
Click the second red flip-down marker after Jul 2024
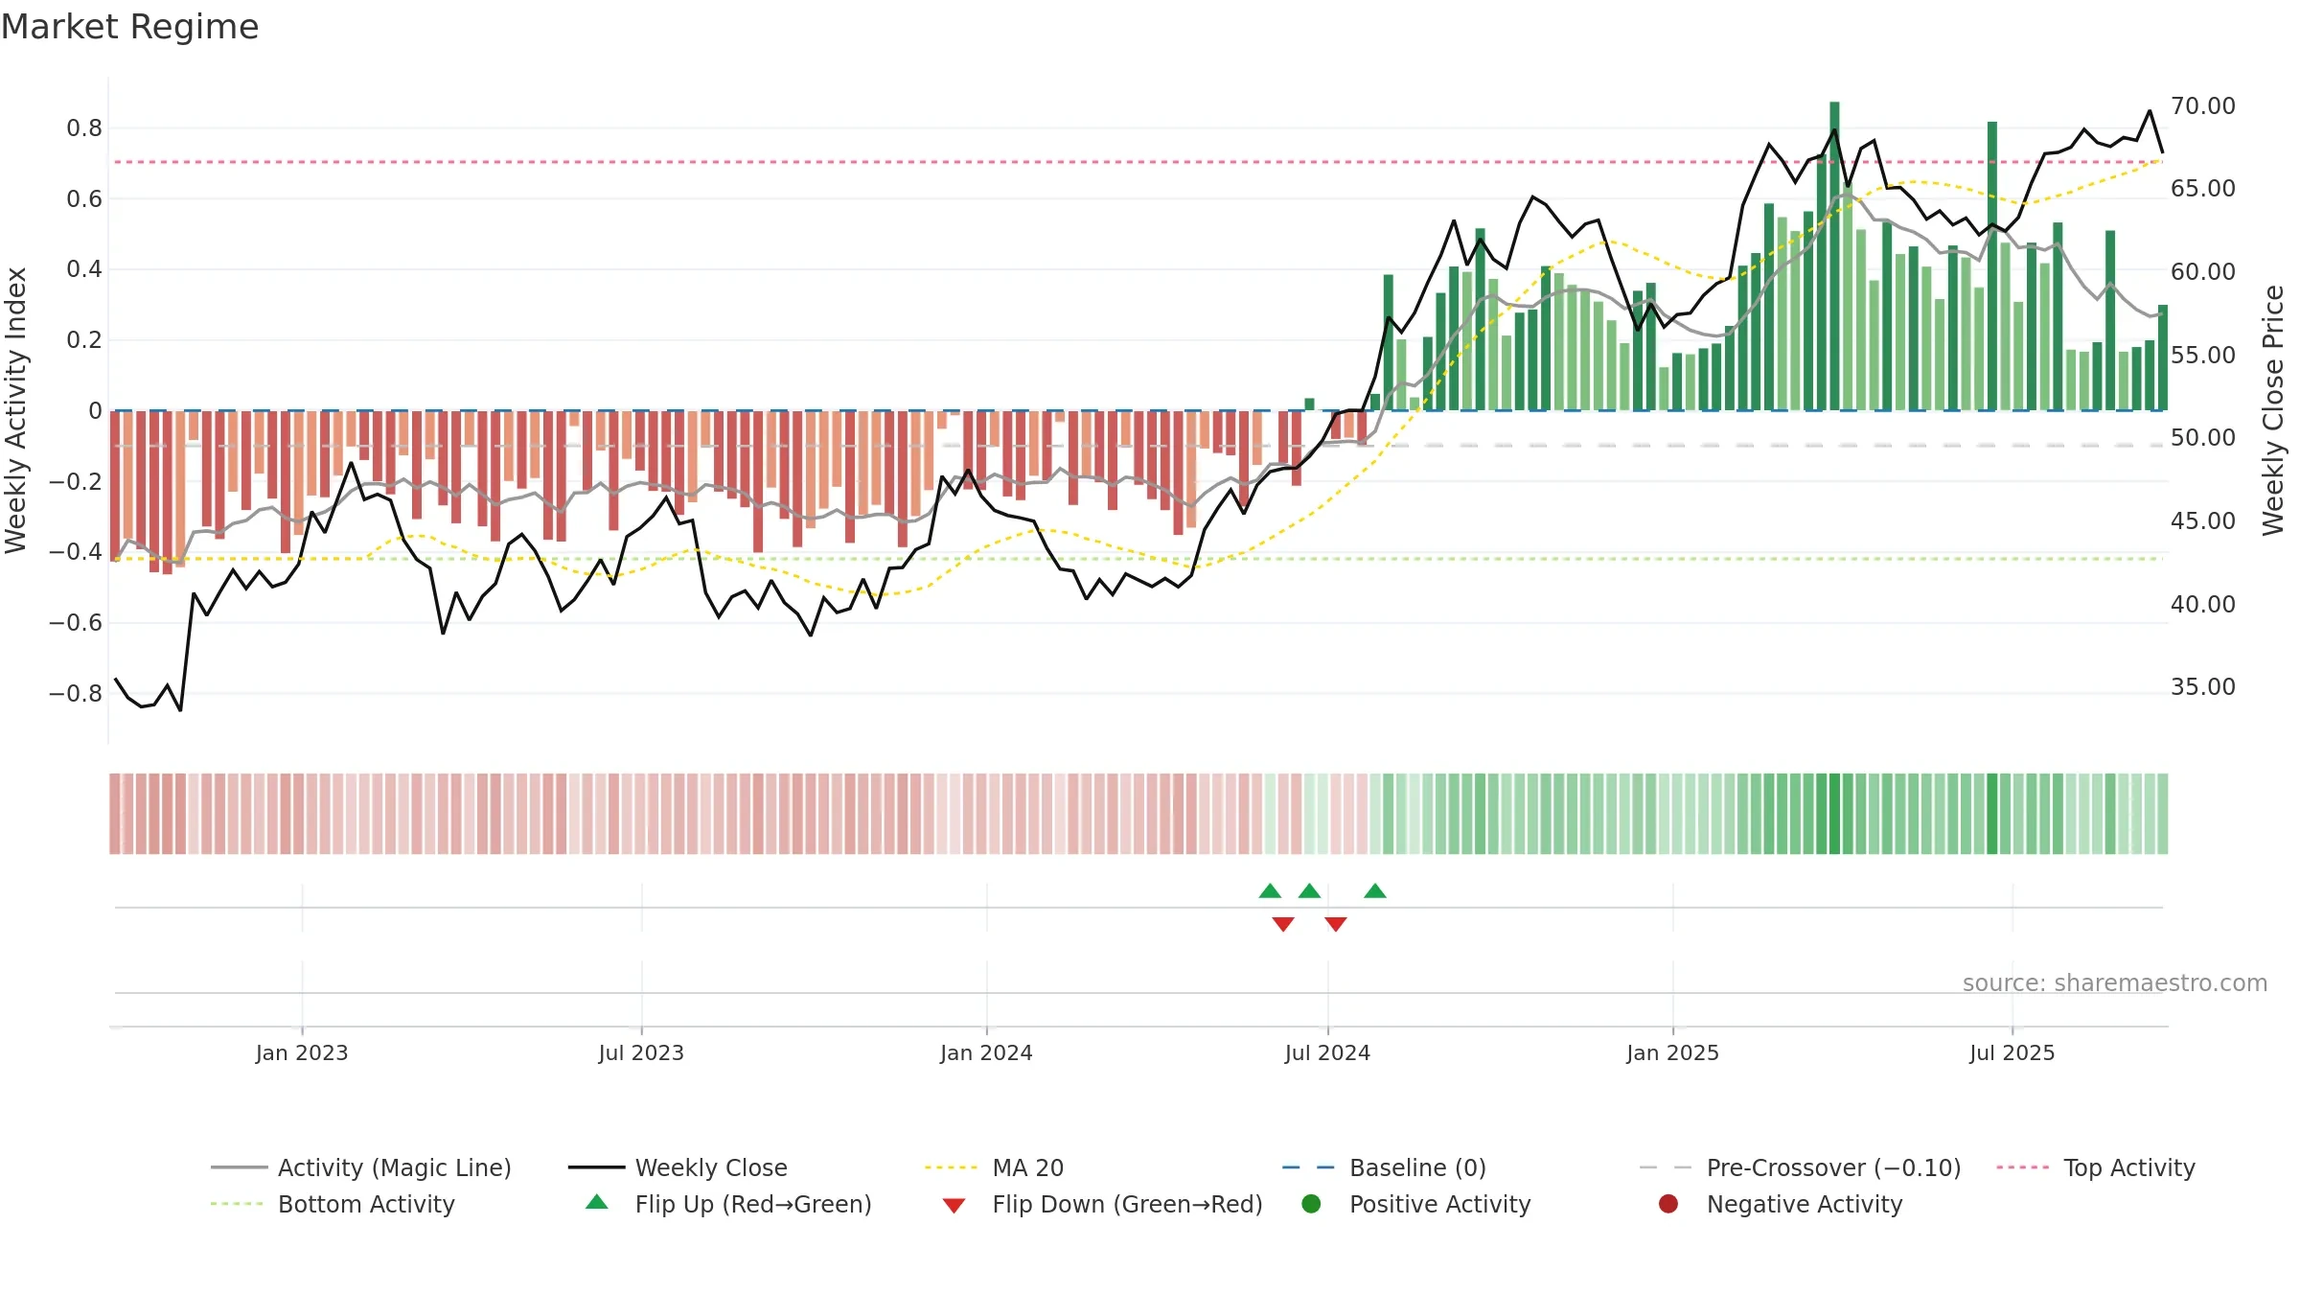coord(1336,924)
